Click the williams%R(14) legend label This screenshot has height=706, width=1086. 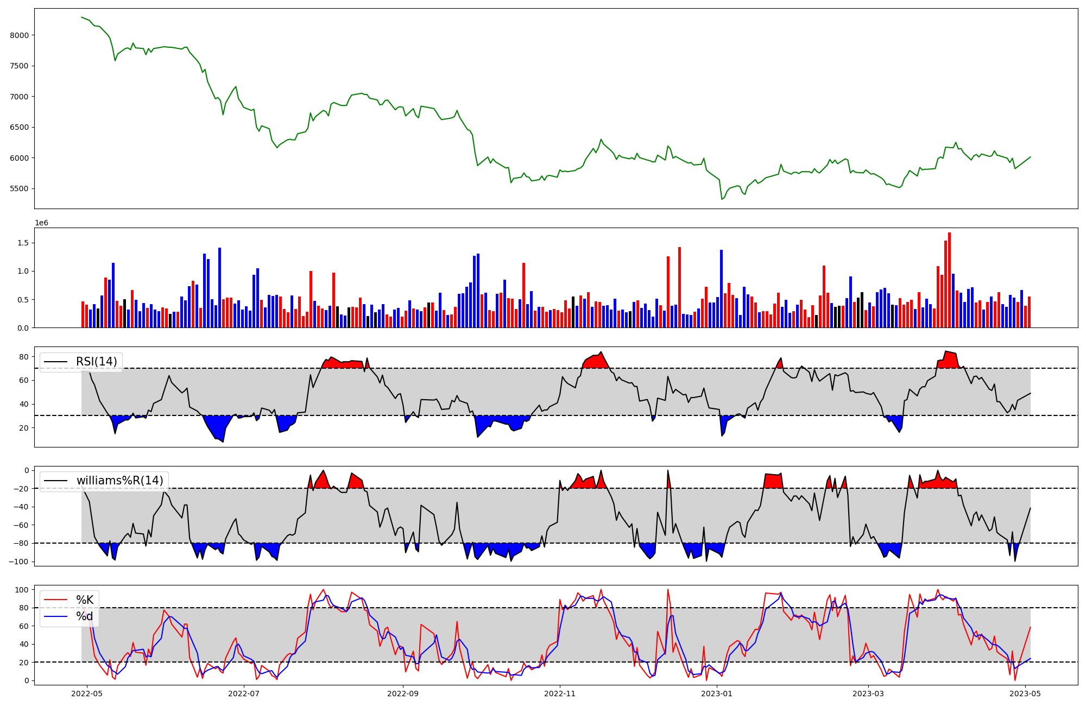119,481
